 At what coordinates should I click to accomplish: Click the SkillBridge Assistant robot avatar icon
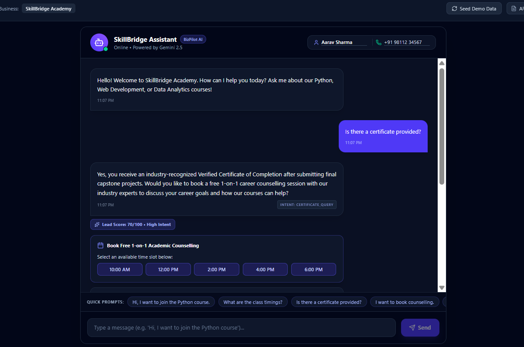[99, 42]
